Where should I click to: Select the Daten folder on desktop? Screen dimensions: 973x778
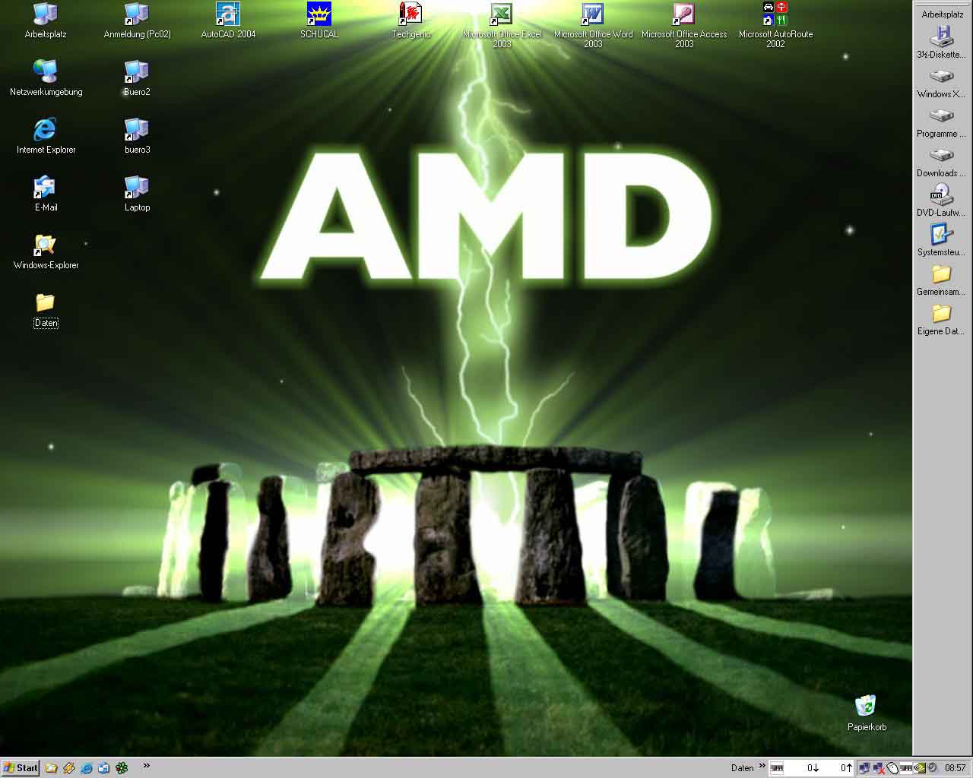click(46, 310)
